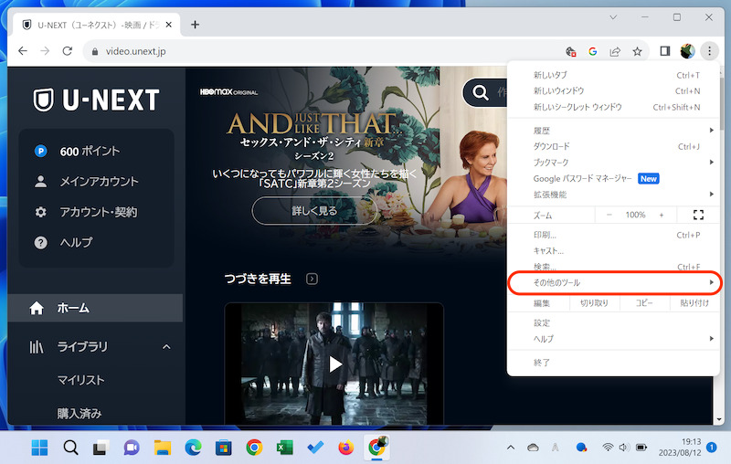
Task: Select ダウンロード menu entry
Action: point(613,146)
